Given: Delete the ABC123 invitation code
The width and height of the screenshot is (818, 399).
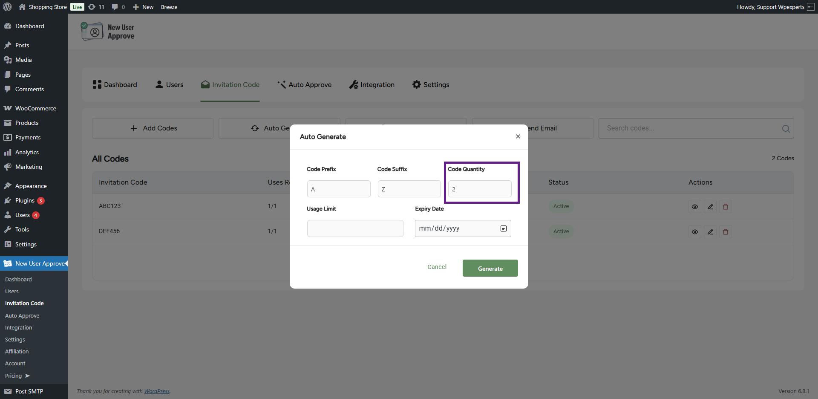Looking at the screenshot, I should coord(725,207).
